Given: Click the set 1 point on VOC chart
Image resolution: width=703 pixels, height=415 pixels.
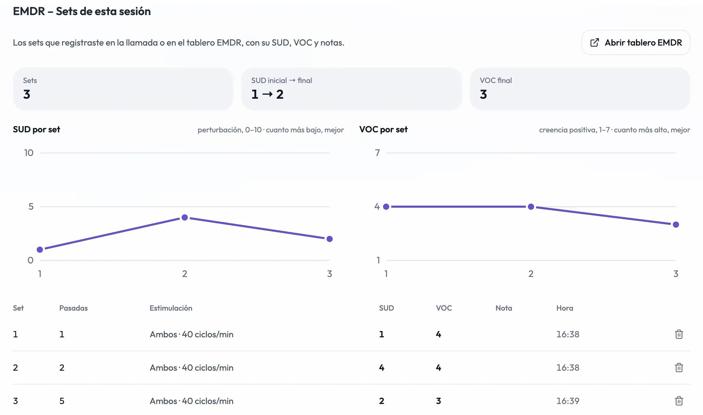Looking at the screenshot, I should (386, 207).
